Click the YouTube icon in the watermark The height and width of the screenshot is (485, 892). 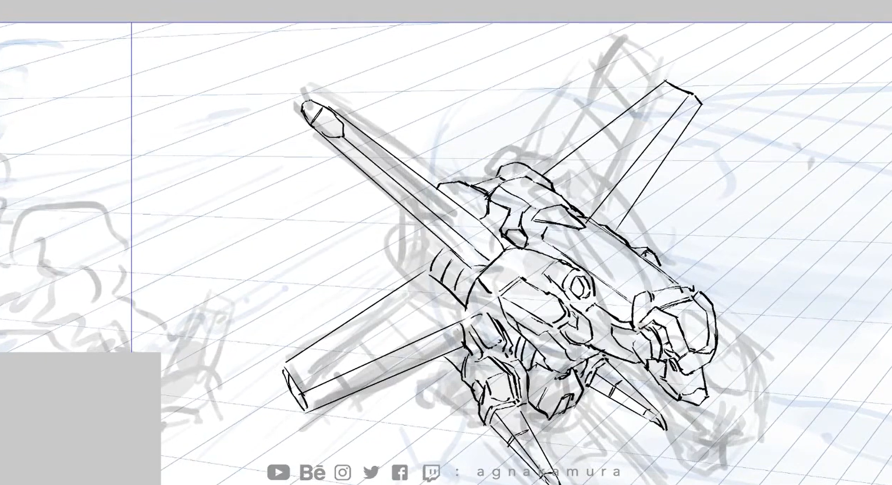tap(278, 472)
